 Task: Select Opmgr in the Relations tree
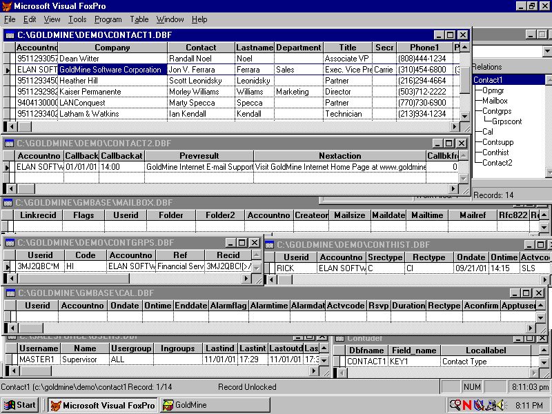coord(493,90)
